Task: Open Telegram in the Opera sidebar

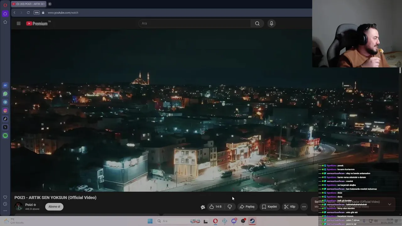Action: pyautogui.click(x=5, y=102)
